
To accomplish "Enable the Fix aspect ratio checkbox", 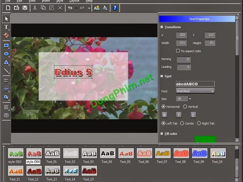I will tap(178, 51).
